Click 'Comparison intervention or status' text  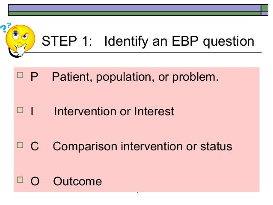pyautogui.click(x=142, y=146)
